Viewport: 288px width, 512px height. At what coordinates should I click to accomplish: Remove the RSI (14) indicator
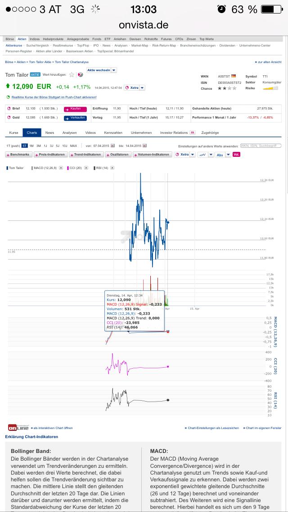(112, 168)
